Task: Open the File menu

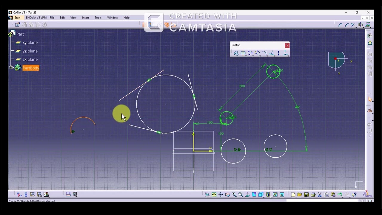Action: click(52, 18)
